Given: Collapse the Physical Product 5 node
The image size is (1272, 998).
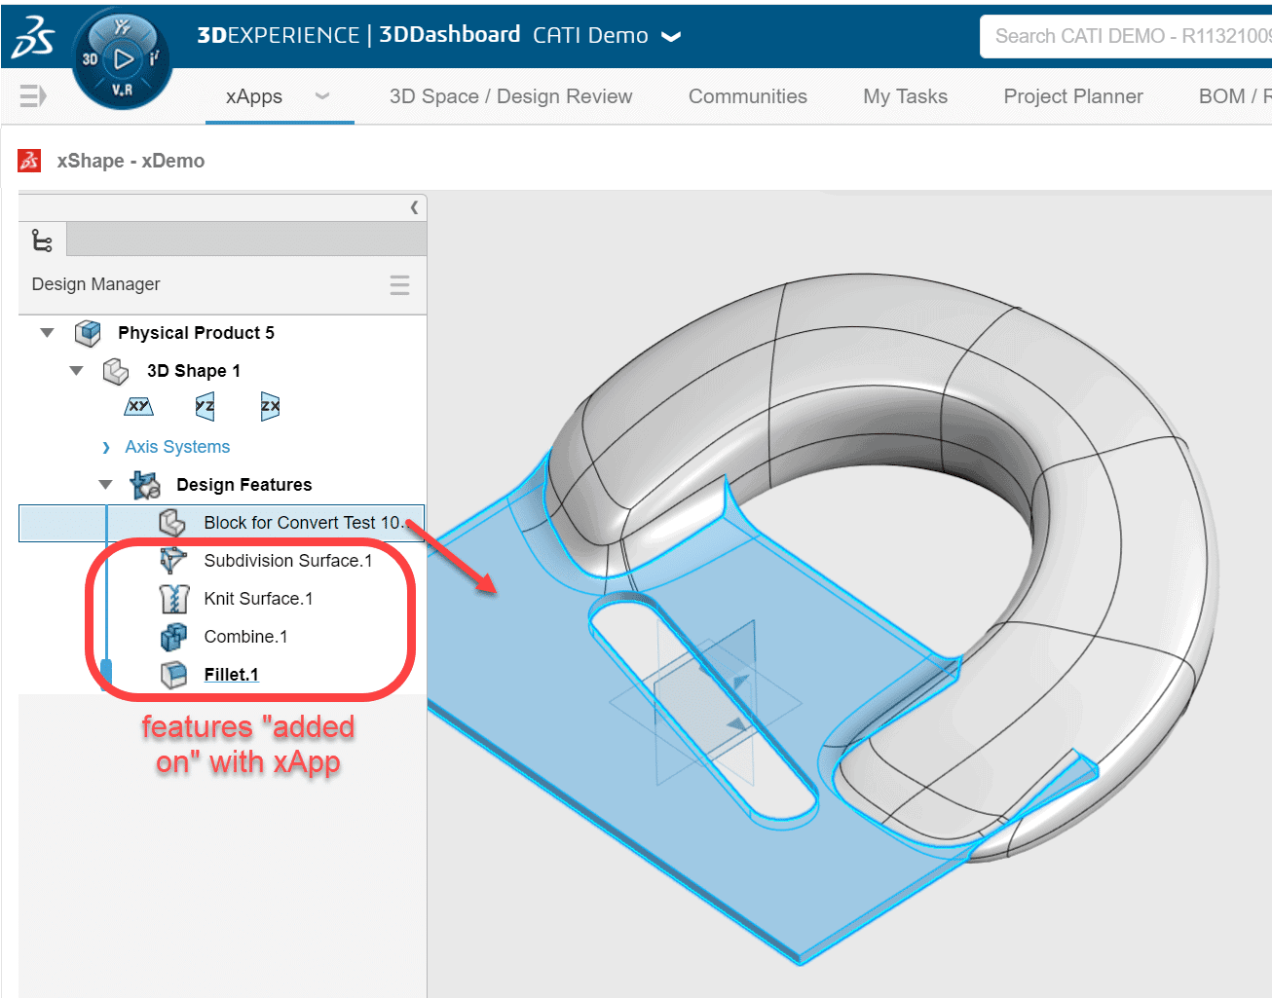Looking at the screenshot, I should pyautogui.click(x=47, y=333).
